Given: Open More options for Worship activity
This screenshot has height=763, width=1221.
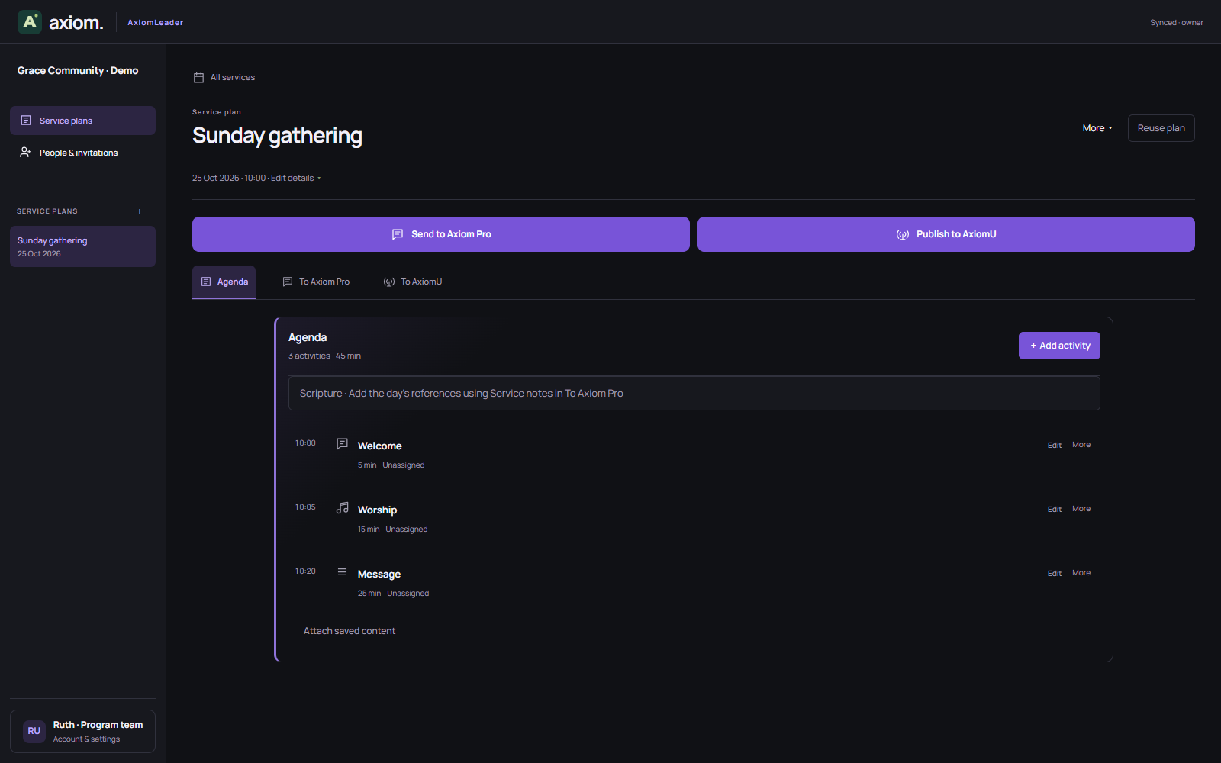Looking at the screenshot, I should [1081, 509].
